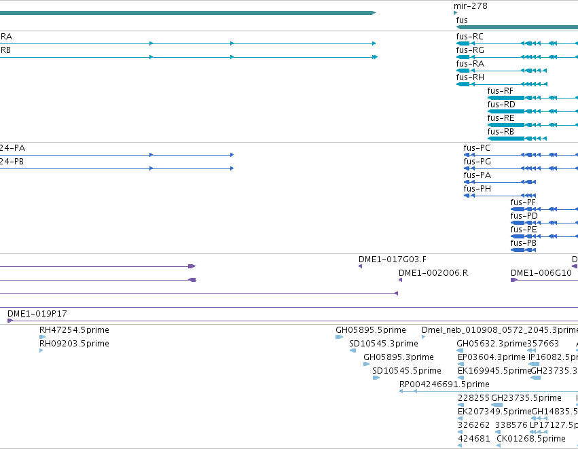Image resolution: width=578 pixels, height=449 pixels.
Task: Select the fus-PA protein label
Action: pyautogui.click(x=477, y=175)
